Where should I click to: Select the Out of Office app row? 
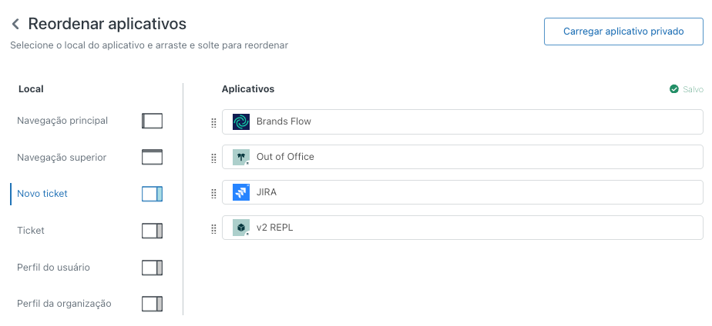pos(462,157)
